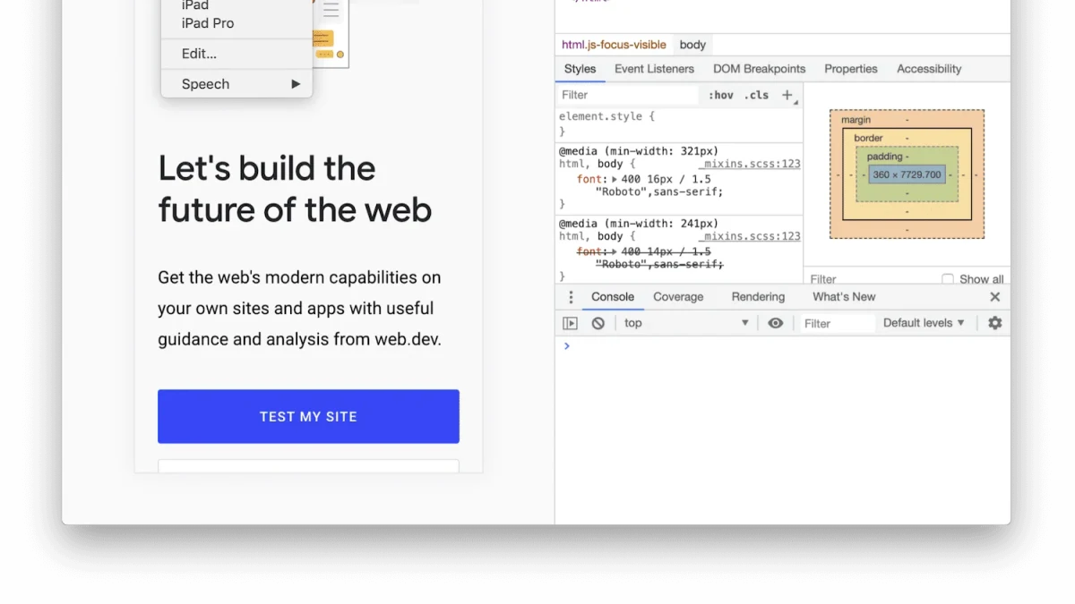
Task: Open the Rendering drawer tab
Action: [x=758, y=297]
